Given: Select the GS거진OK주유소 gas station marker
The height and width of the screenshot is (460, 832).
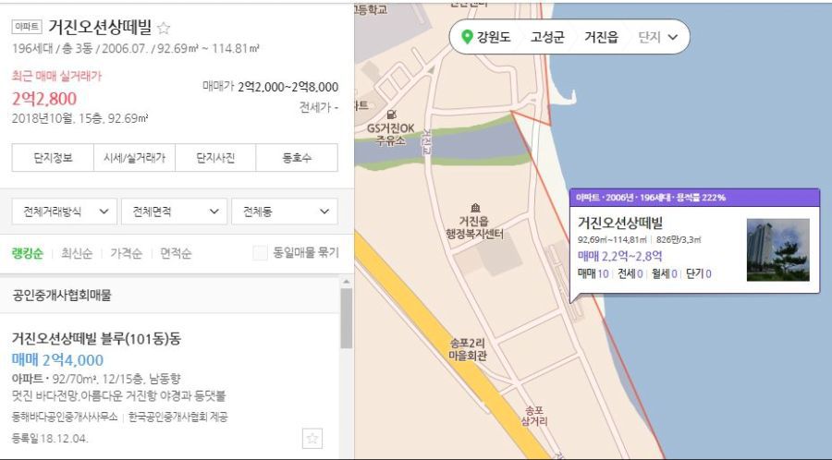Looking at the screenshot, I should coord(392,114).
